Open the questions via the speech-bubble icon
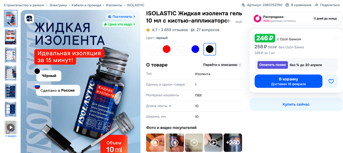This screenshot has width=343, height=153. click(x=193, y=30)
